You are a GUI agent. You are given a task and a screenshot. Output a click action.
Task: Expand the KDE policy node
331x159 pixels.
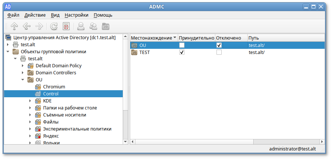(30, 101)
